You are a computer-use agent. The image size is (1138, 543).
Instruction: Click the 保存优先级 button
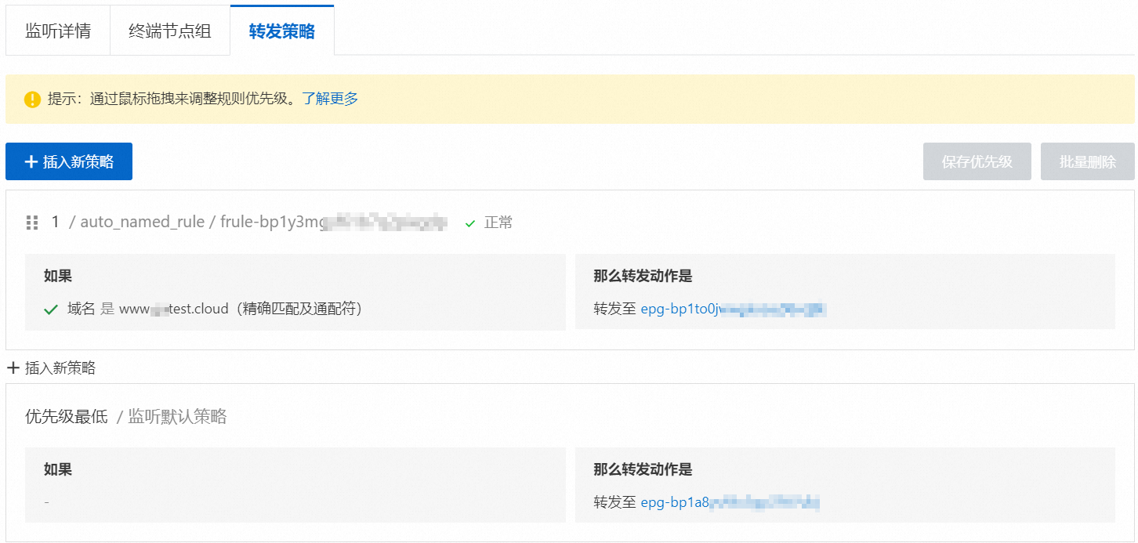(x=977, y=161)
